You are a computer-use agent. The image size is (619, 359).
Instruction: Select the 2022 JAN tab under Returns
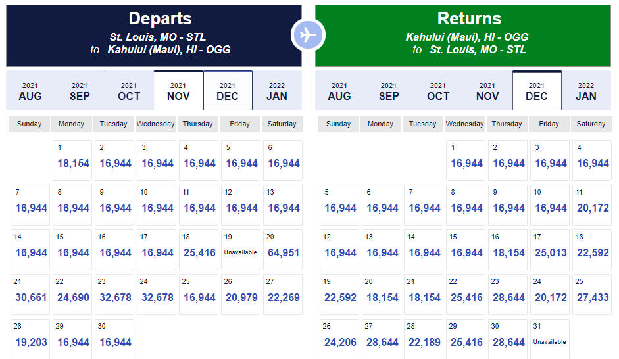[x=586, y=91]
